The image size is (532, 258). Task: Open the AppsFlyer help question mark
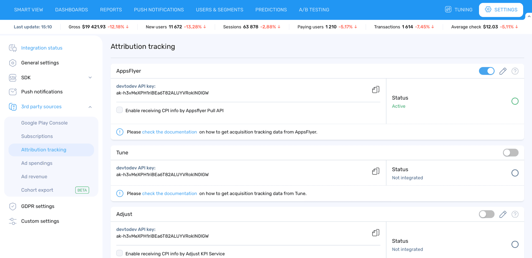515,71
